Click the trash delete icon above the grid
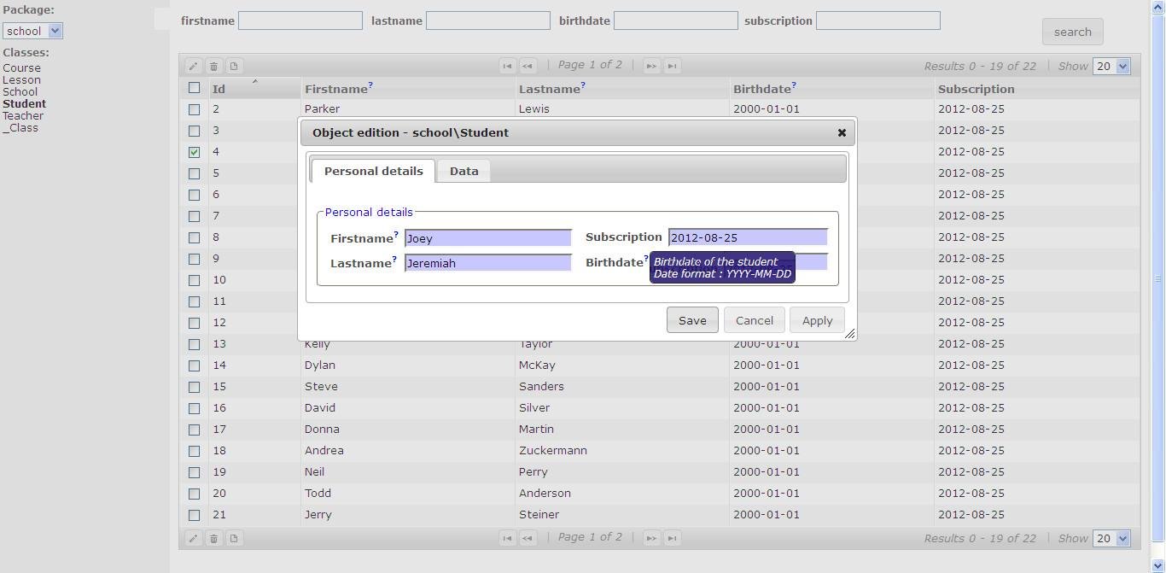The height and width of the screenshot is (573, 1166). 213,65
